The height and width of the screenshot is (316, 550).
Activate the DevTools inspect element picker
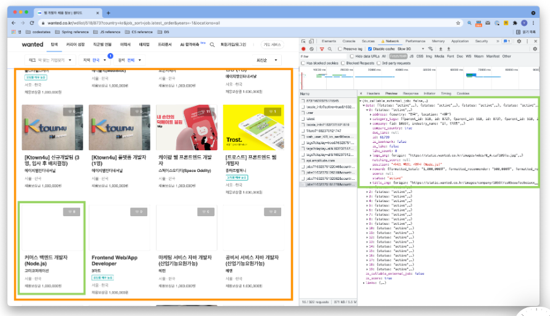(304, 41)
